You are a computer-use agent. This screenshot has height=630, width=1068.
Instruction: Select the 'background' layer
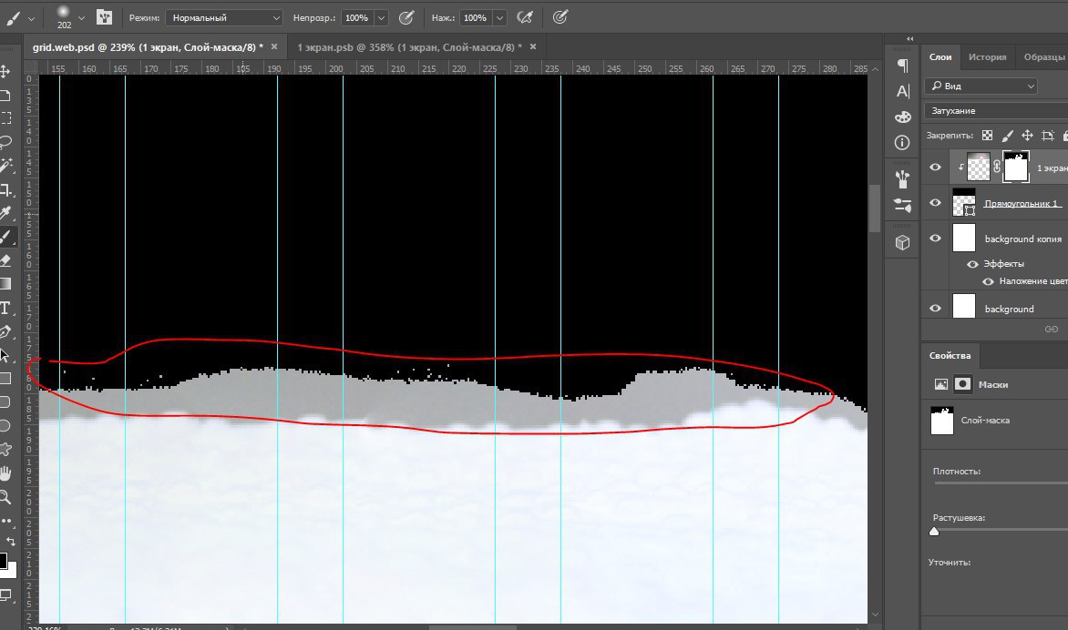point(1009,309)
